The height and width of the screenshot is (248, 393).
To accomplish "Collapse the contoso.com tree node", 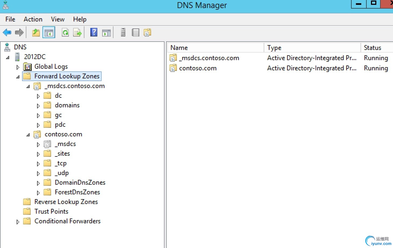I will 28,135.
